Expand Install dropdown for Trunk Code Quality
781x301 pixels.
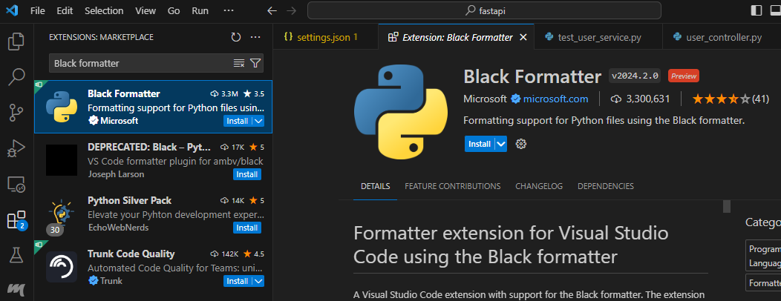[258, 281]
